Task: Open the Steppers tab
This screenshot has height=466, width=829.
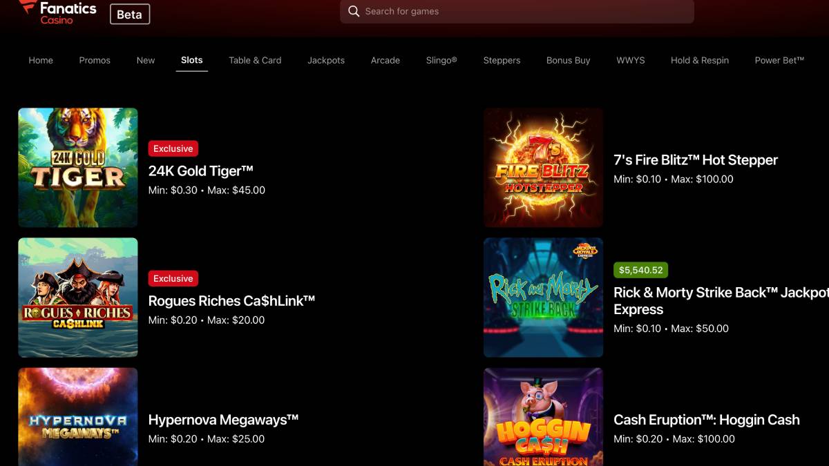Action: click(502, 60)
